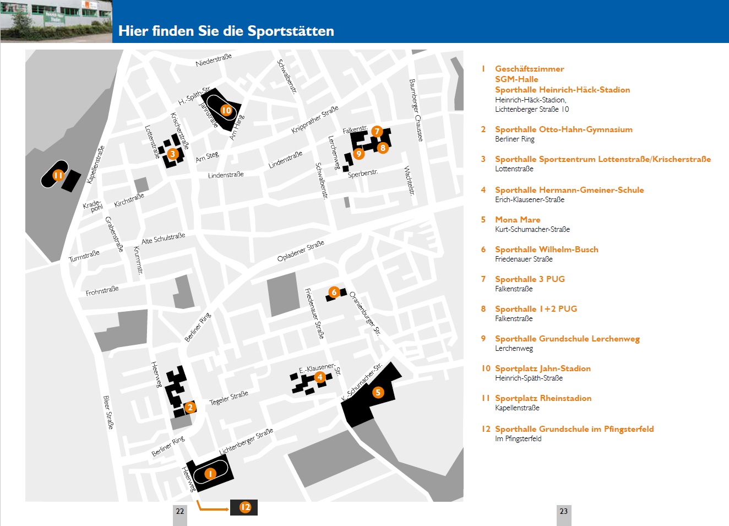This screenshot has width=729, height=526.
Task: Select map marker 2 on Berliner Ring
Action: [190, 408]
